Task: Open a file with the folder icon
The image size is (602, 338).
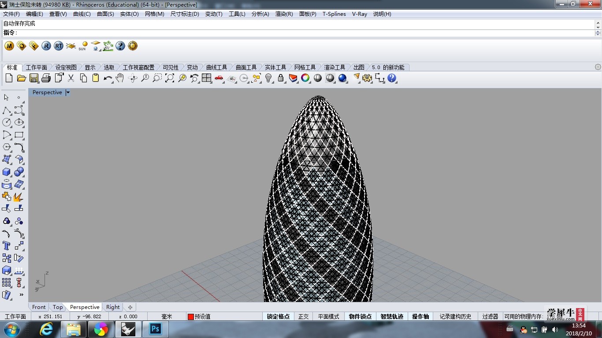Action: point(22,78)
